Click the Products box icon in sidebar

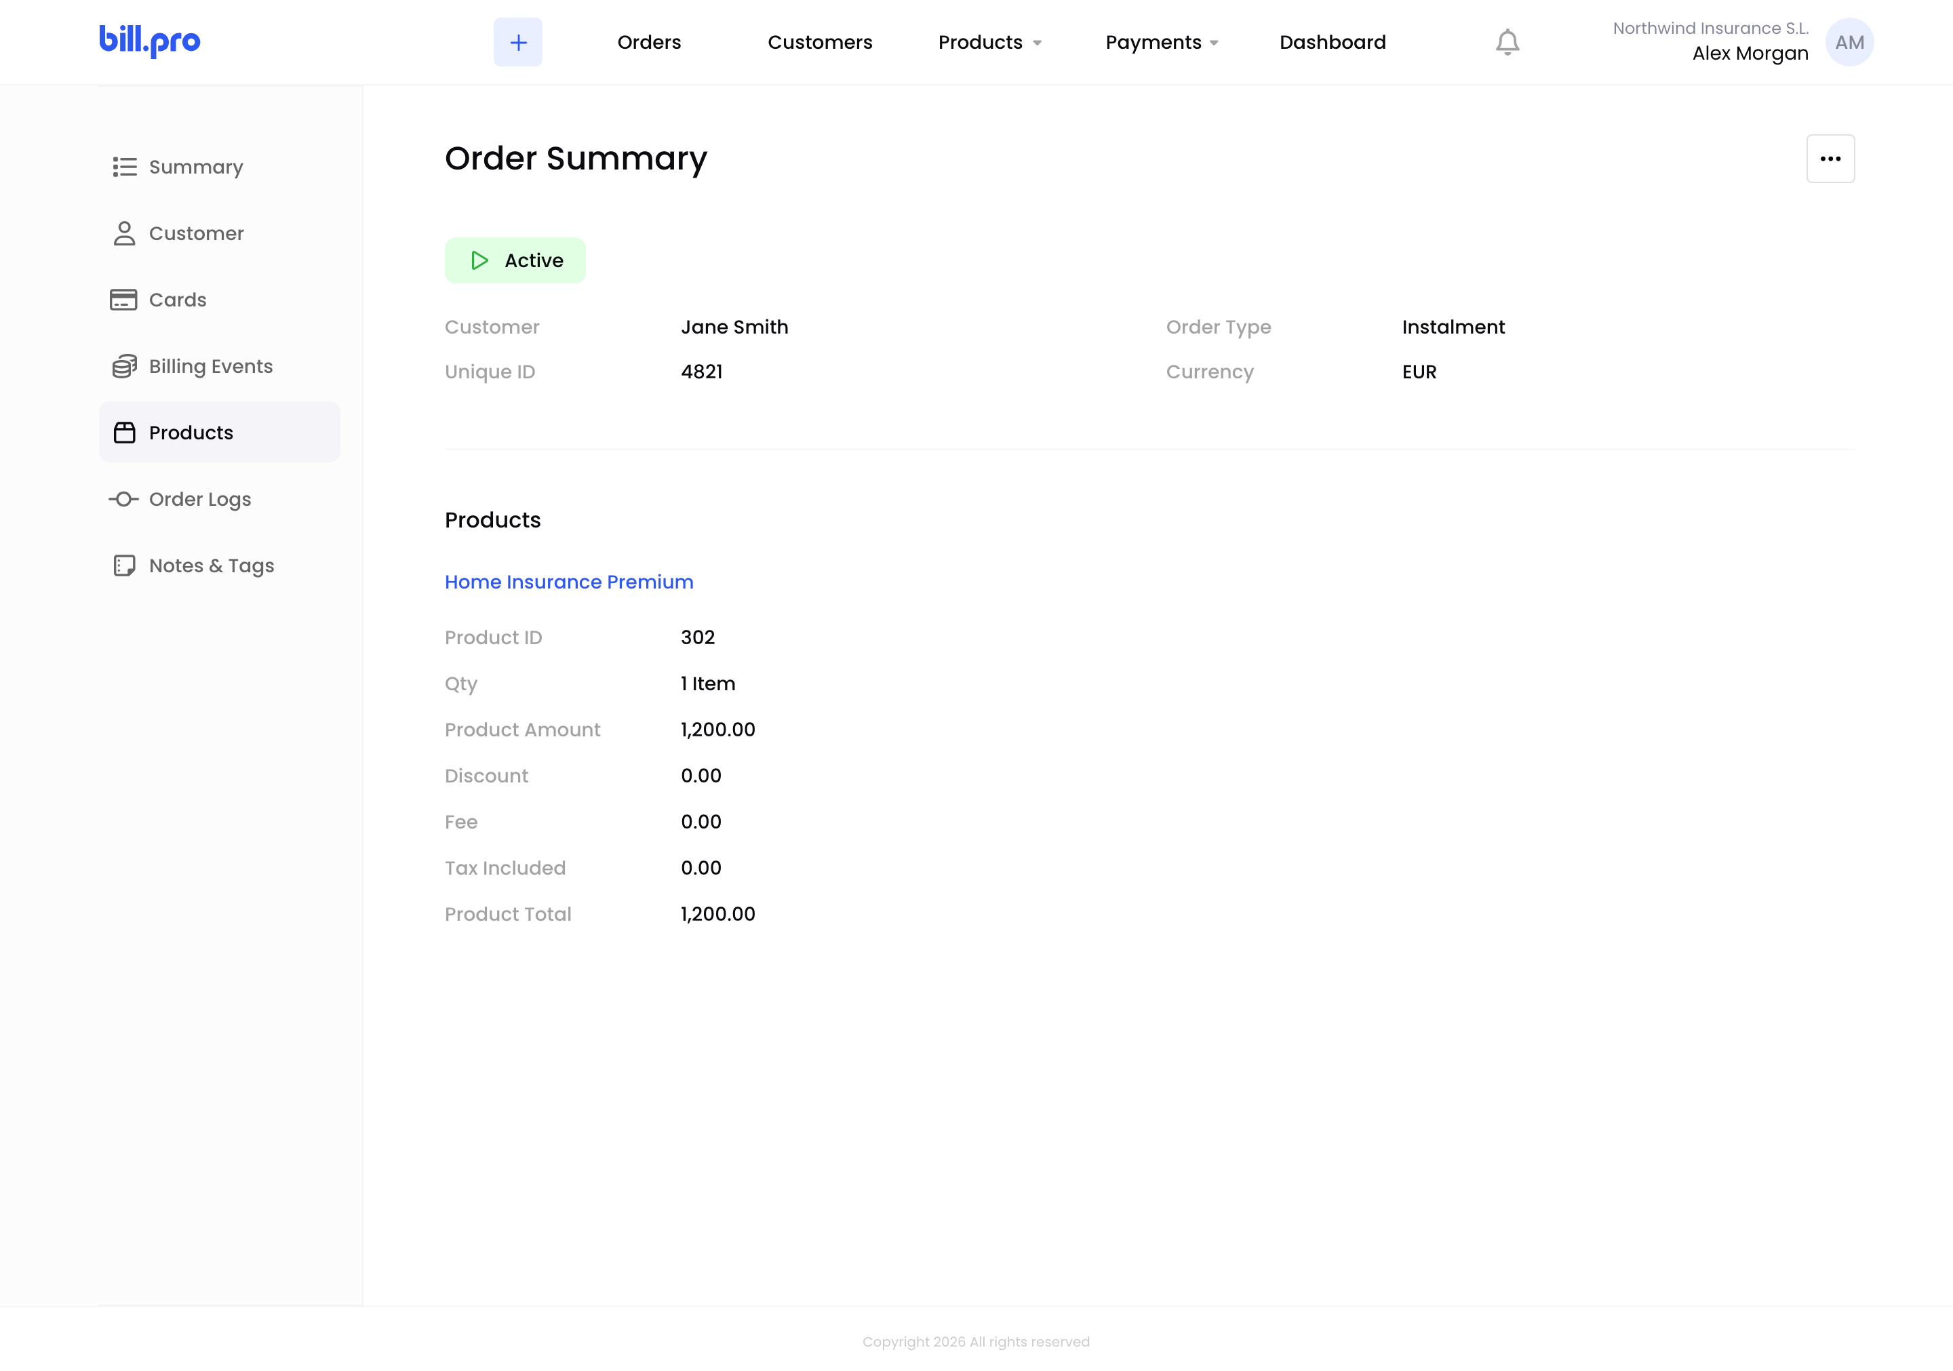pyautogui.click(x=124, y=432)
